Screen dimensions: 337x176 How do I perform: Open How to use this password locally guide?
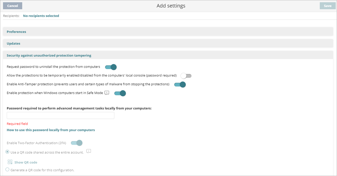point(51,130)
